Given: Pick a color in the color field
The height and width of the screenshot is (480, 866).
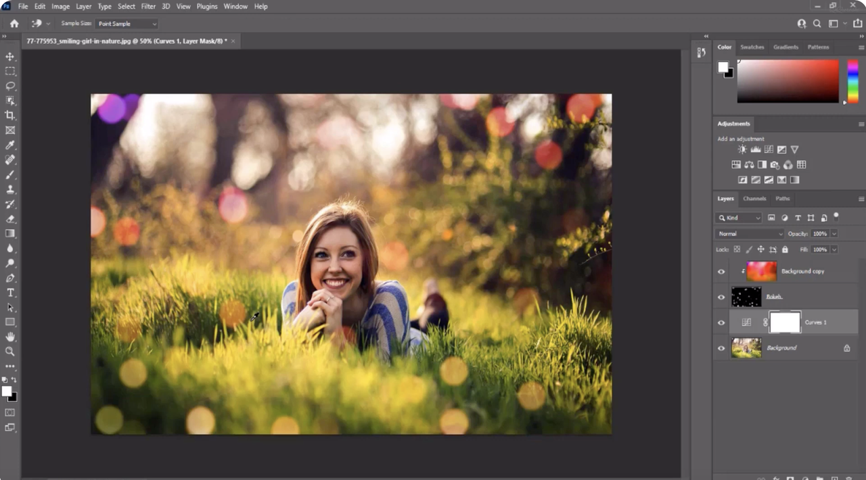Looking at the screenshot, I should (x=788, y=81).
